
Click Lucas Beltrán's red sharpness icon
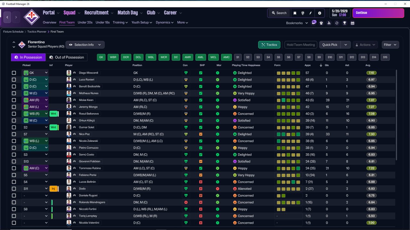tap(201, 182)
